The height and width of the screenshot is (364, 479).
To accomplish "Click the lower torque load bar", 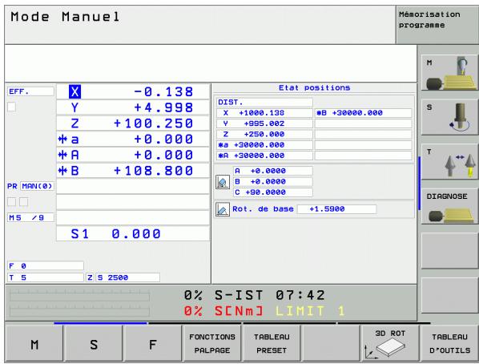I will (x=79, y=311).
